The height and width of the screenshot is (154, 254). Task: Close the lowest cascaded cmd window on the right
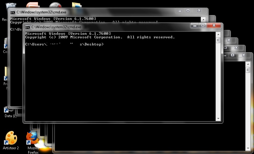(244, 55)
